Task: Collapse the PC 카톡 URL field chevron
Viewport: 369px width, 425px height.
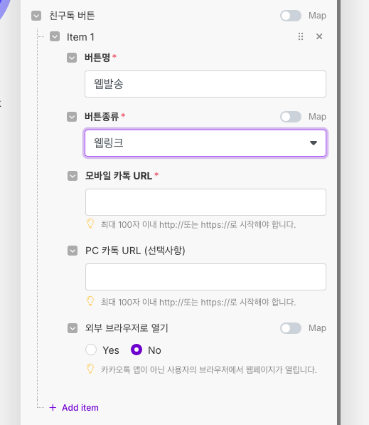Action: pyautogui.click(x=73, y=251)
